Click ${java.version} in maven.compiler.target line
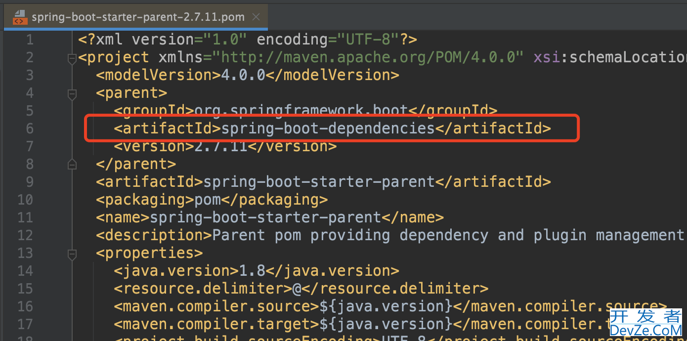This screenshot has width=687, height=341. 386,324
